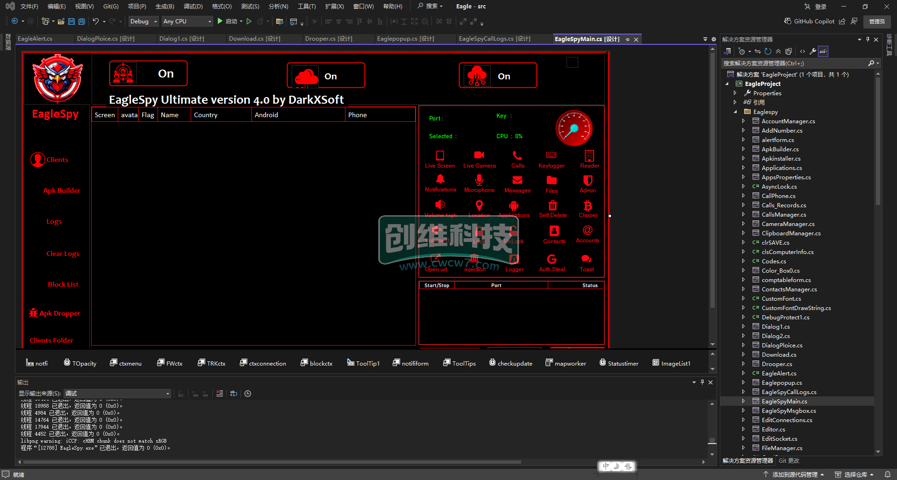This screenshot has height=480, width=897.
Task: Open the 搜索 search box in title bar
Action: (x=430, y=7)
